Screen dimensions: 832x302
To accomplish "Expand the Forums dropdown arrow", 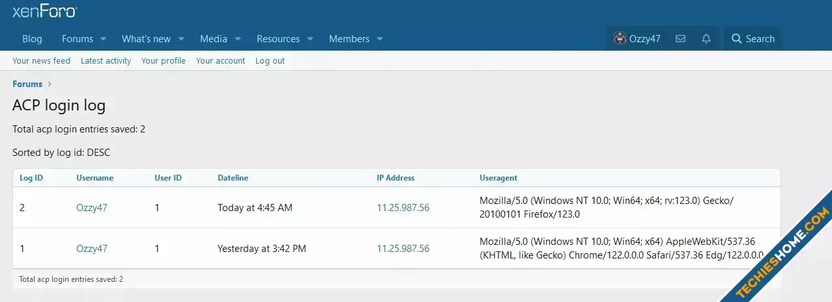I will [103, 39].
